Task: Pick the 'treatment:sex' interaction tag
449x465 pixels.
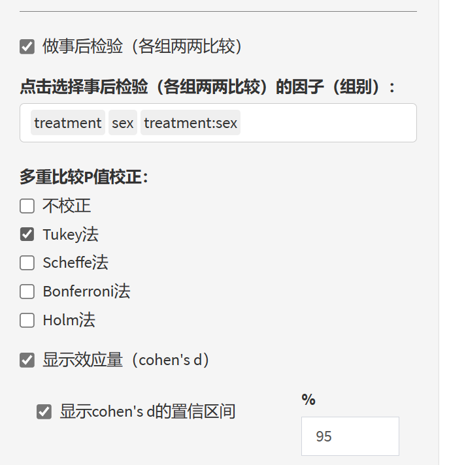Action: click(190, 123)
